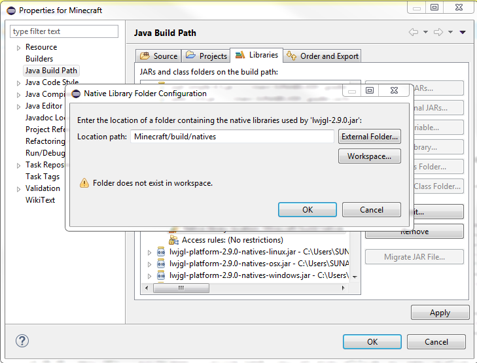Click the lwjgl natives-linux jar icon
Viewport: 477px width, 363px height.
click(161, 252)
